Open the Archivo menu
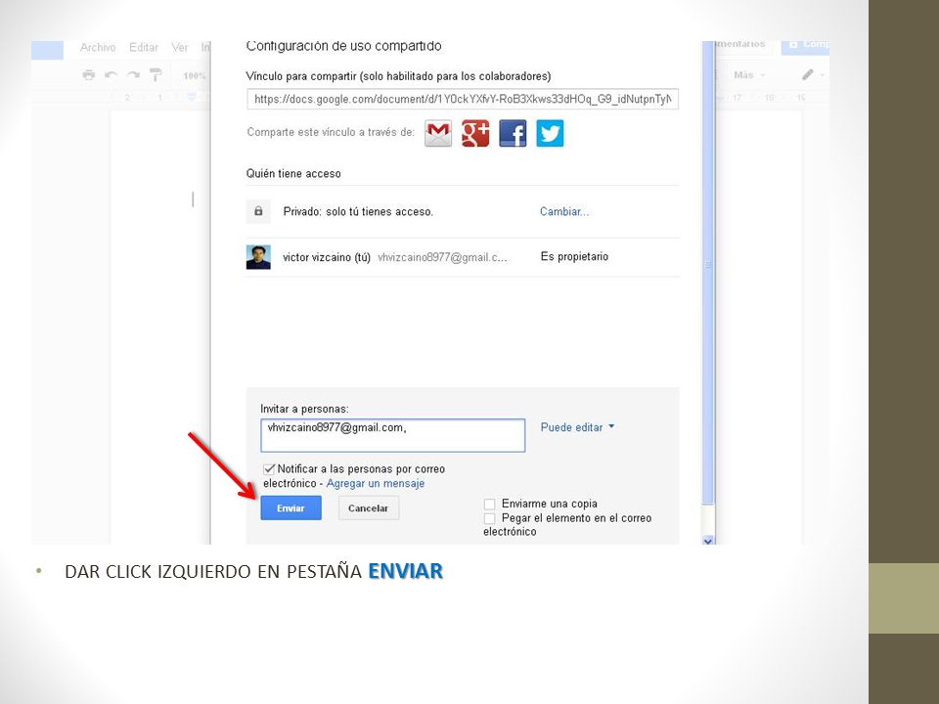The image size is (939, 704). point(98,47)
